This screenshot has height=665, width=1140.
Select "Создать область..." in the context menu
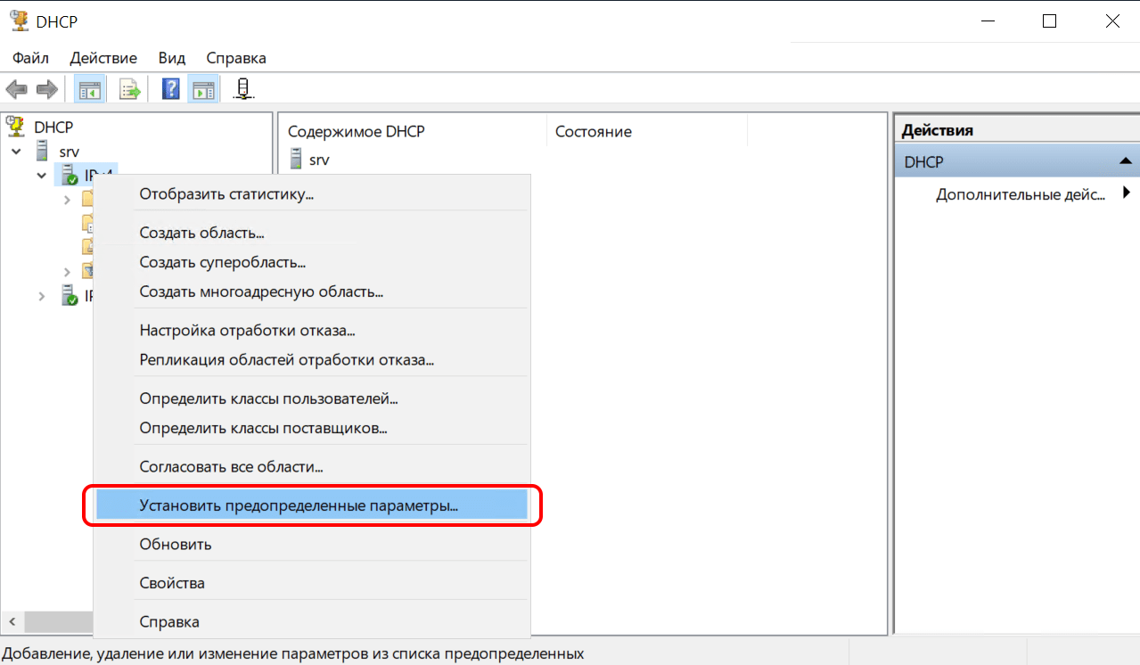tap(201, 233)
